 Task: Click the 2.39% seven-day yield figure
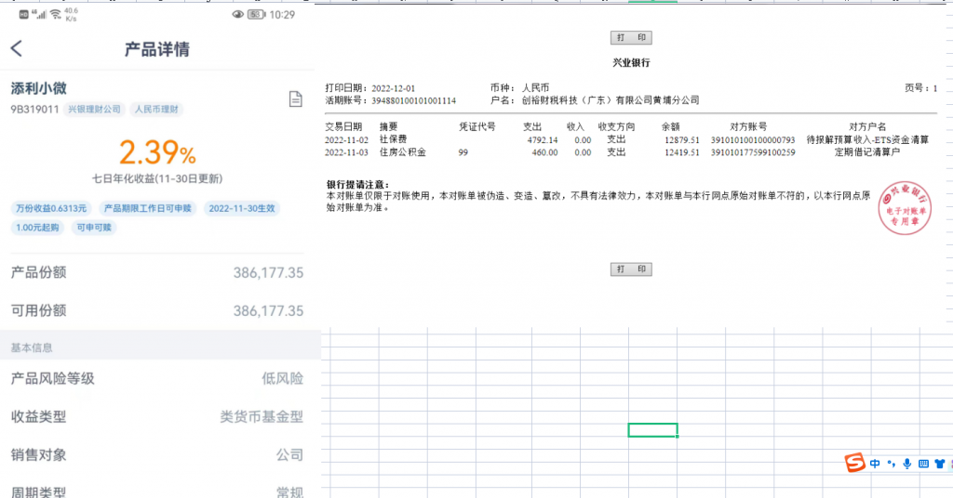coord(157,152)
